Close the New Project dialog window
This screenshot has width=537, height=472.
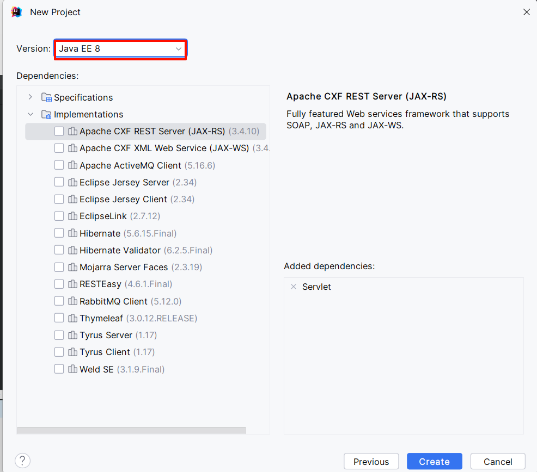coord(527,12)
